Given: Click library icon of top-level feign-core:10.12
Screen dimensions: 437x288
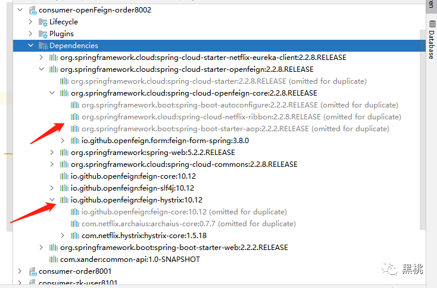Looking at the screenshot, I should (x=64, y=176).
